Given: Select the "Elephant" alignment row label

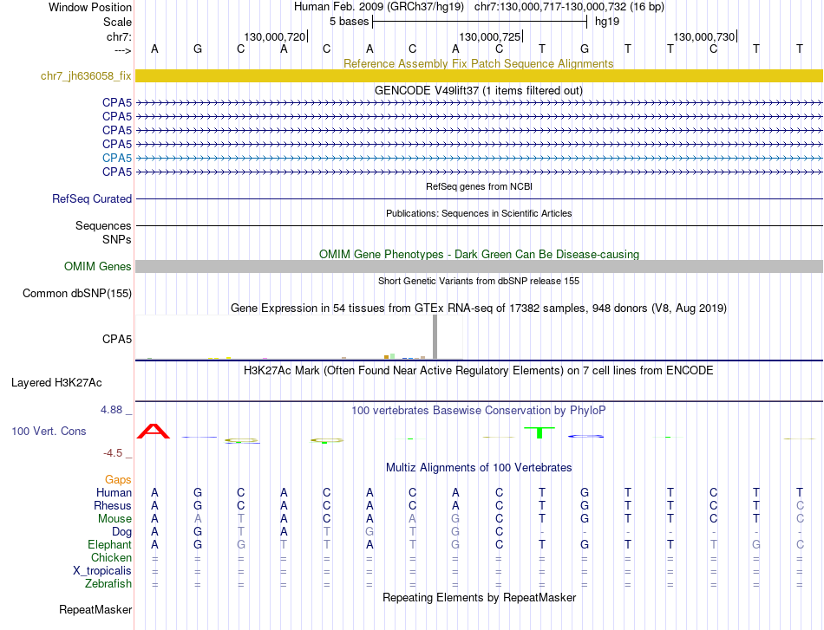Looking at the screenshot, I should point(109,544).
